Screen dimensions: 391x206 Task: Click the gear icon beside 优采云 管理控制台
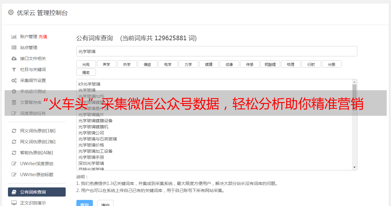11,12
